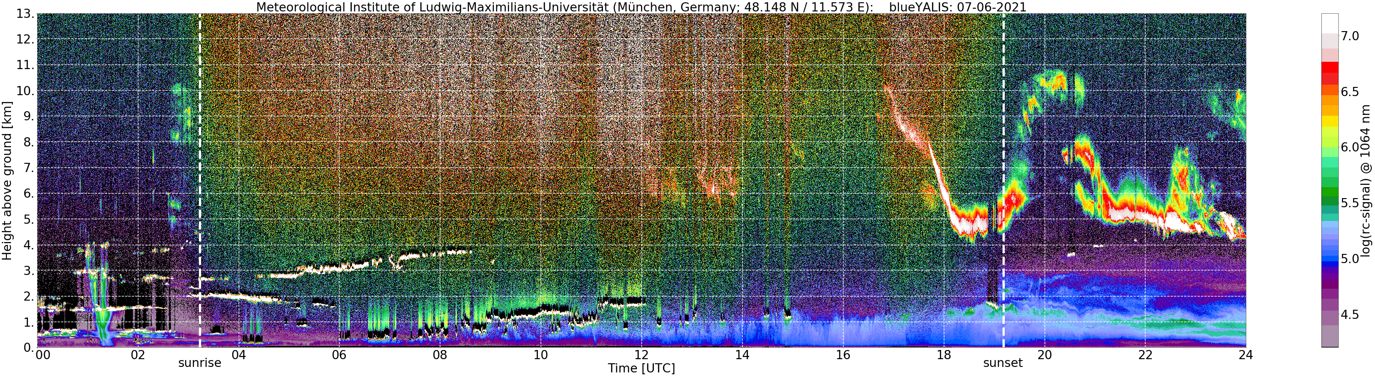The width and height of the screenshot is (1375, 377).
Task: Select the time axis tick label "18"
Action: [944, 355]
